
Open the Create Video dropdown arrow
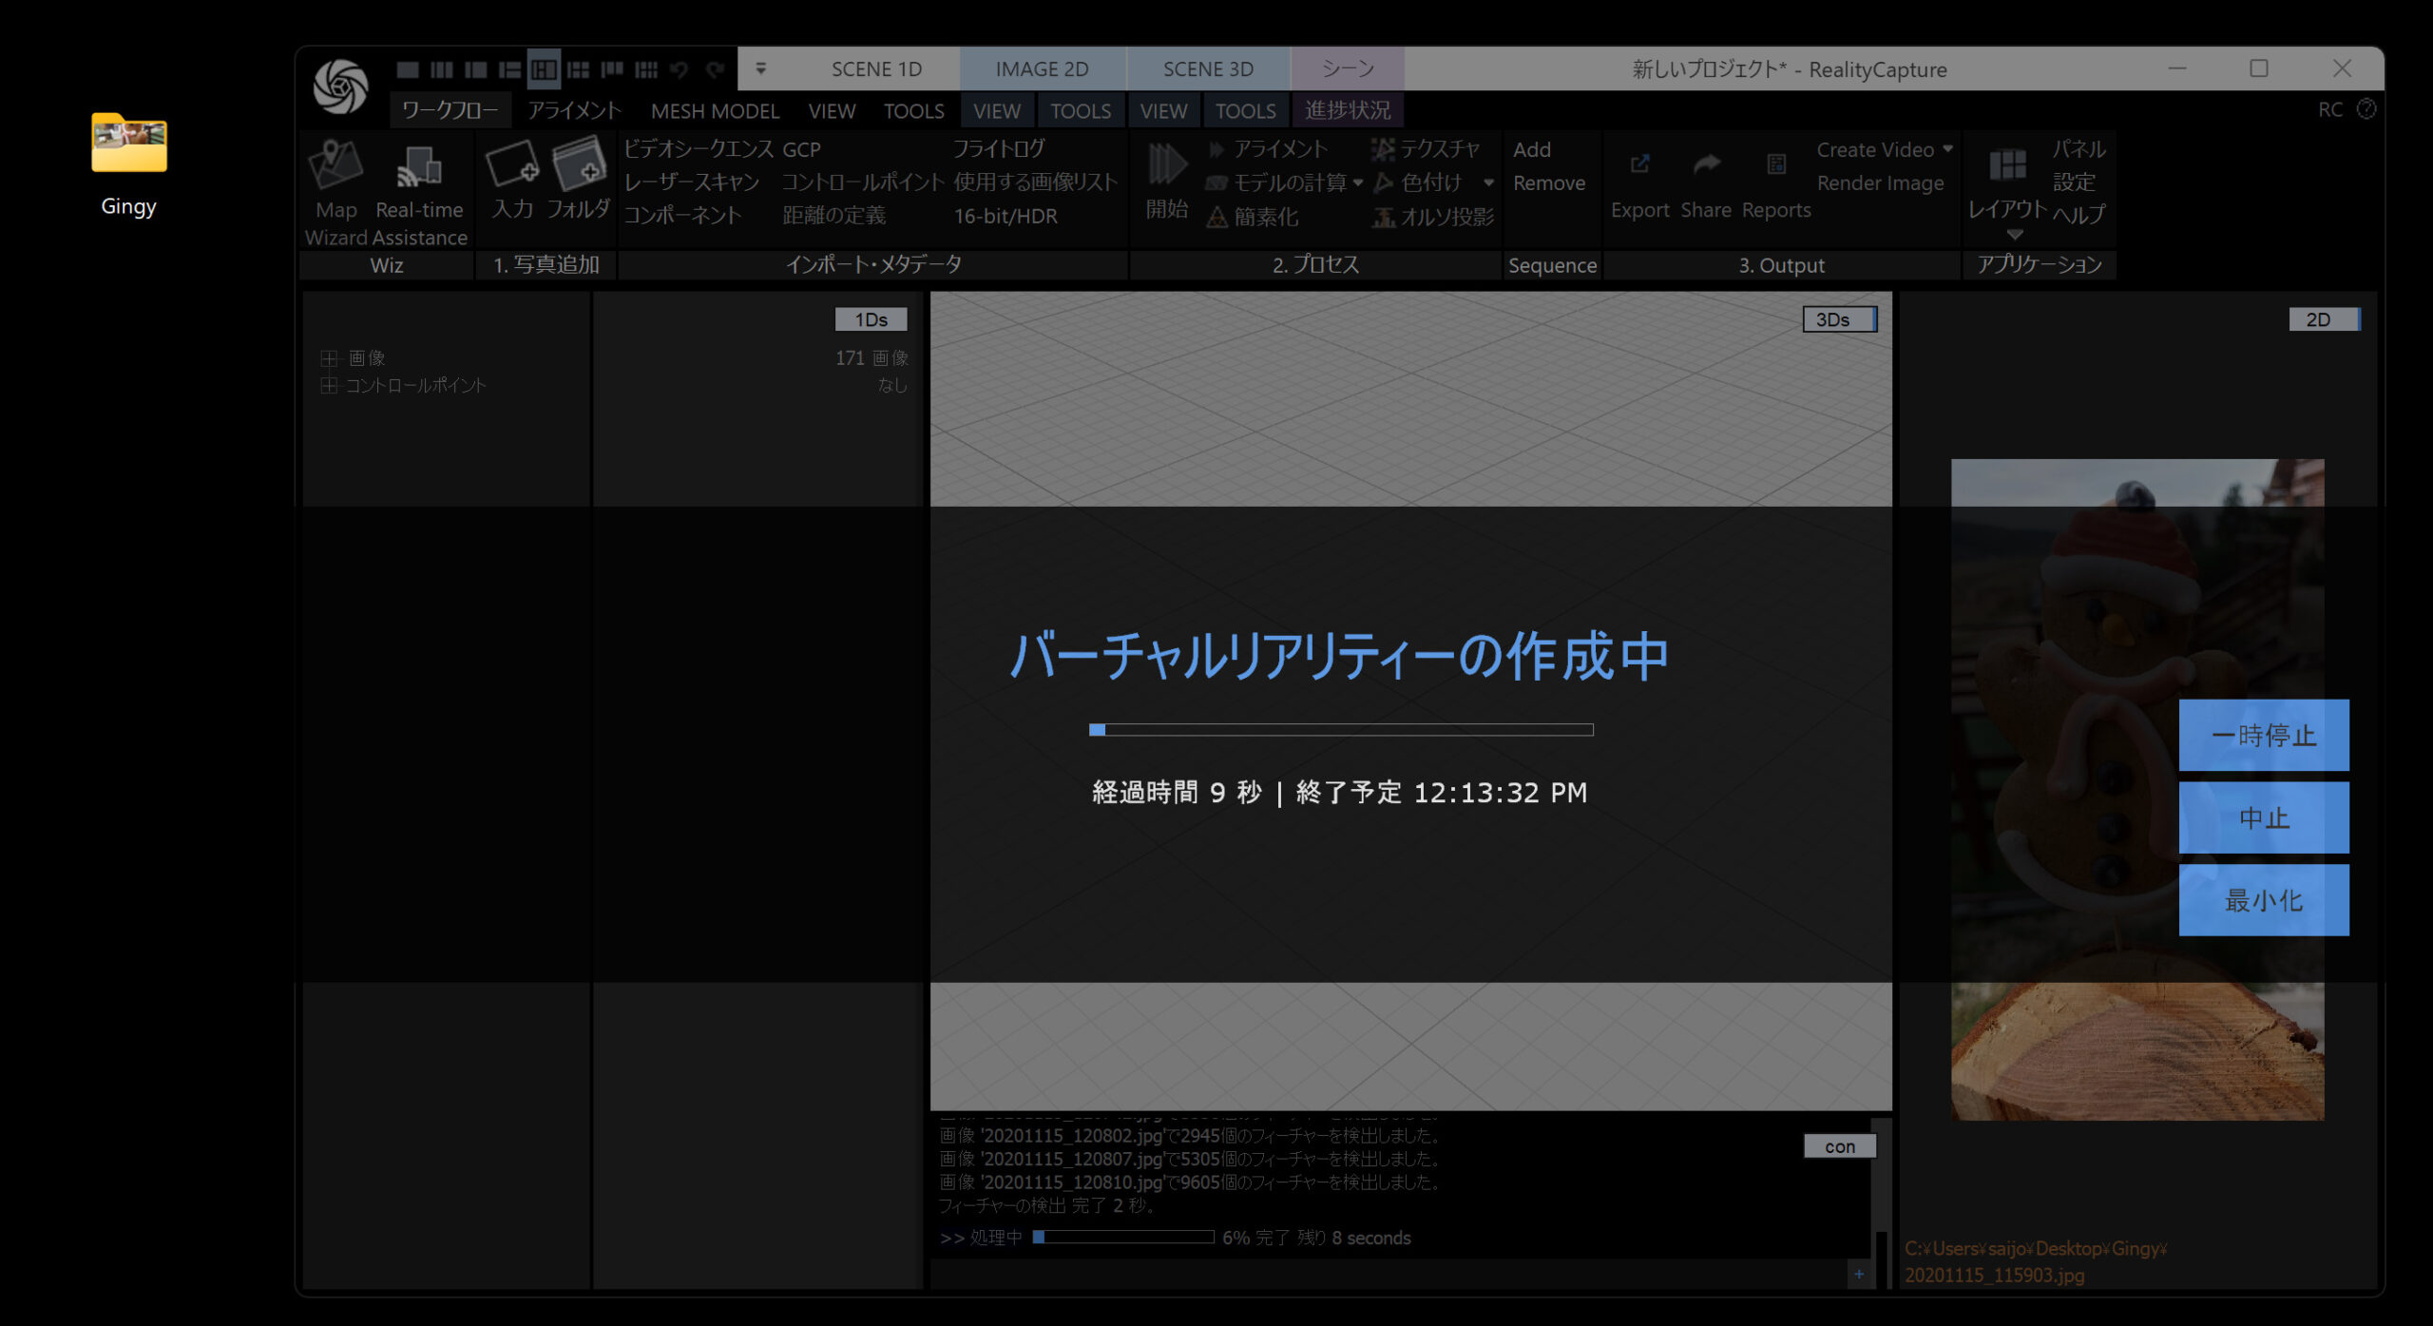[x=1948, y=149]
